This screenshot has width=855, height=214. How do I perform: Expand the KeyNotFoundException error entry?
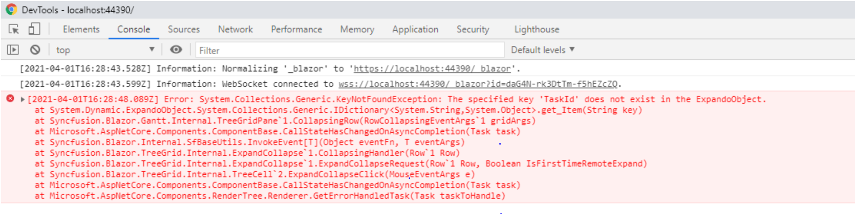tap(23, 99)
